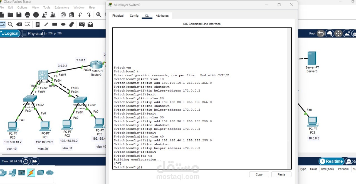The width and height of the screenshot is (356, 184).
Task: Select the Draw Rectangle tool
Action: point(55,24)
